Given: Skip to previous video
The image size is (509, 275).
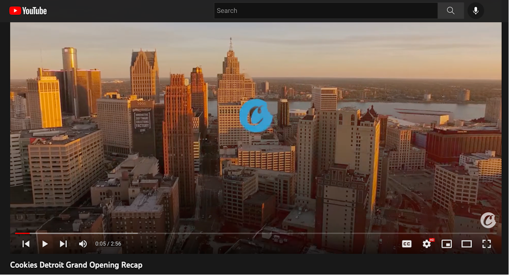Looking at the screenshot, I should click(26, 244).
